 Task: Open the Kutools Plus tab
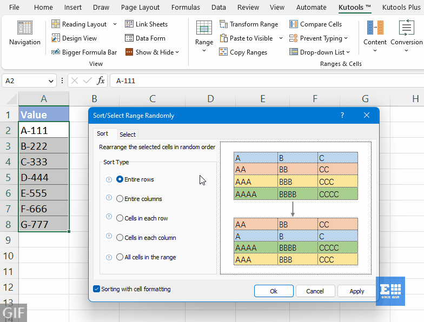[x=401, y=8]
